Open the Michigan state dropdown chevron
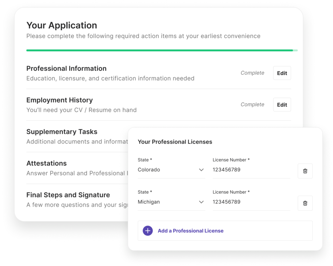333x266 pixels. click(201, 202)
